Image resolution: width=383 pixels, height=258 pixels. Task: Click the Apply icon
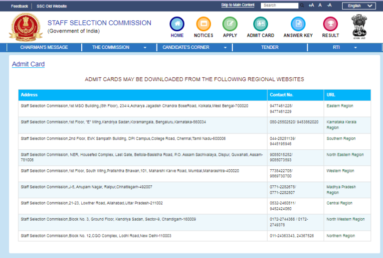click(230, 24)
